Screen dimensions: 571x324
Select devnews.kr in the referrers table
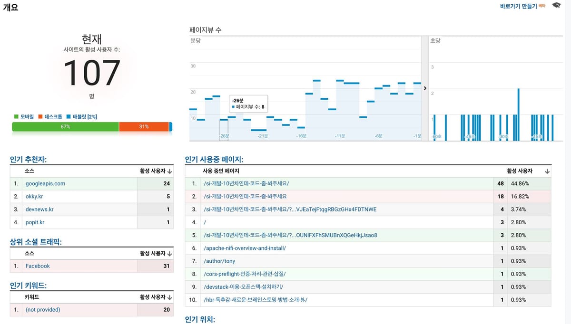click(39, 209)
